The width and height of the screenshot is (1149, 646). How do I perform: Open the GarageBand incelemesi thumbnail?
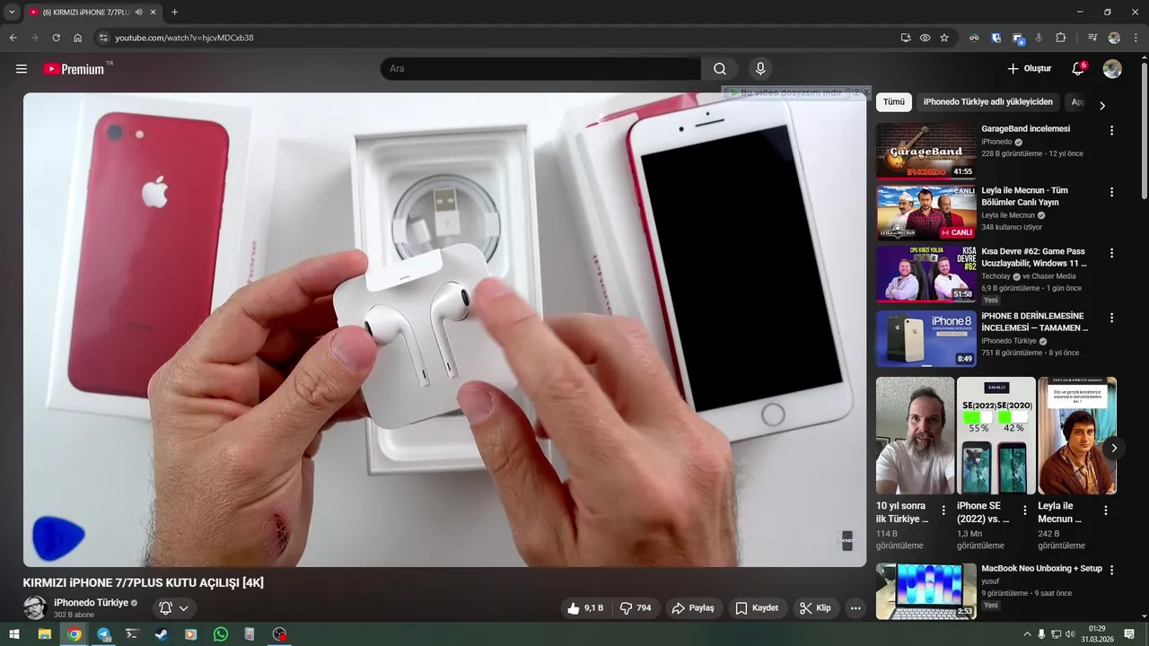[925, 151]
